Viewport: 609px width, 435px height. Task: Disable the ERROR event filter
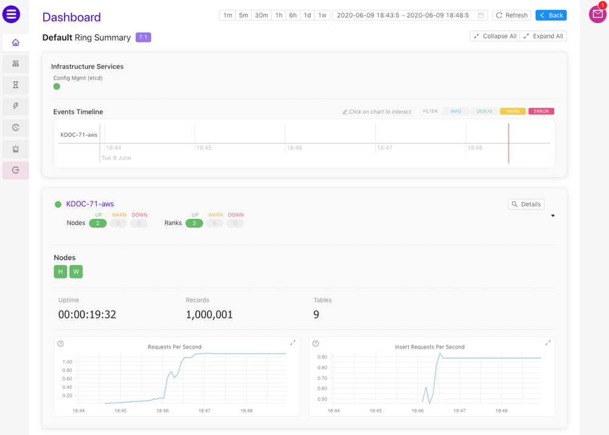[x=541, y=111]
